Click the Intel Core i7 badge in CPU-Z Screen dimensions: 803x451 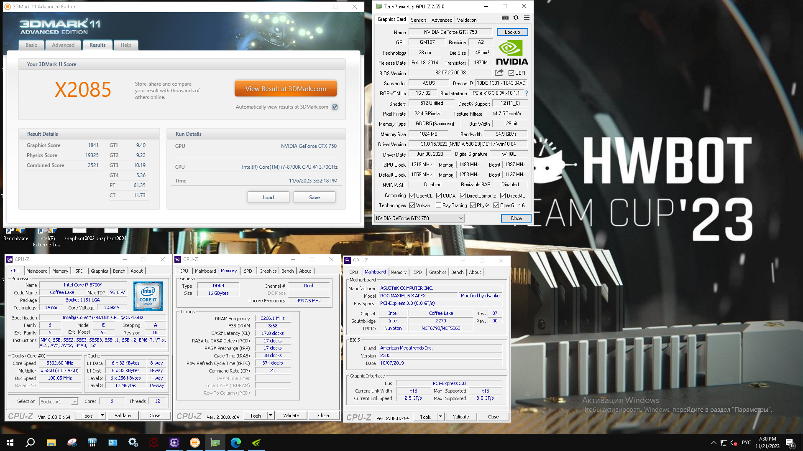148,296
